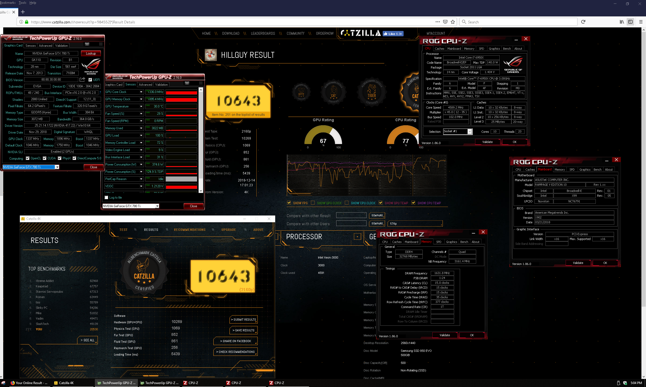The height and width of the screenshot is (387, 646).
Task: Toggle the PhysX checkbox
Action: [60, 158]
